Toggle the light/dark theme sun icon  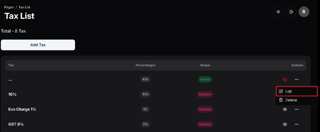point(278,12)
